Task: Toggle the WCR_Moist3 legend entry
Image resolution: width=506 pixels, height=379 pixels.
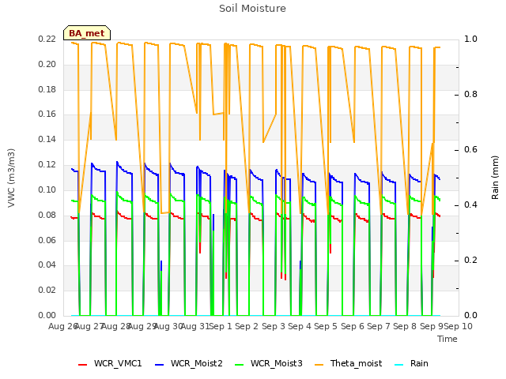Action: tap(269, 363)
